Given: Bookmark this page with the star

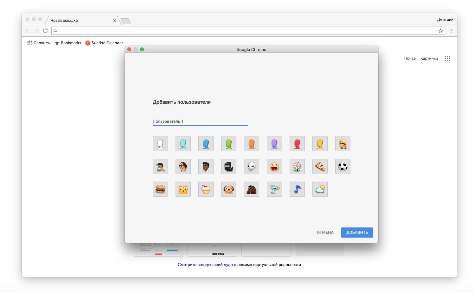Looking at the screenshot, I should [x=441, y=31].
